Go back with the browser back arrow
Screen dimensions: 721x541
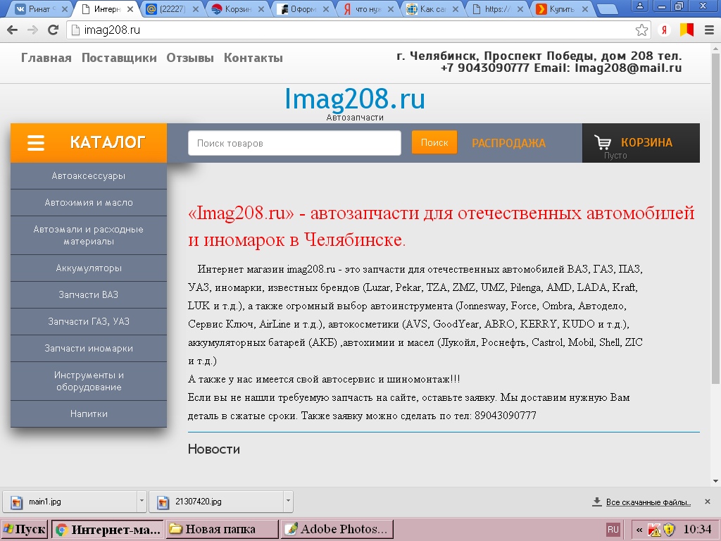(x=13, y=30)
